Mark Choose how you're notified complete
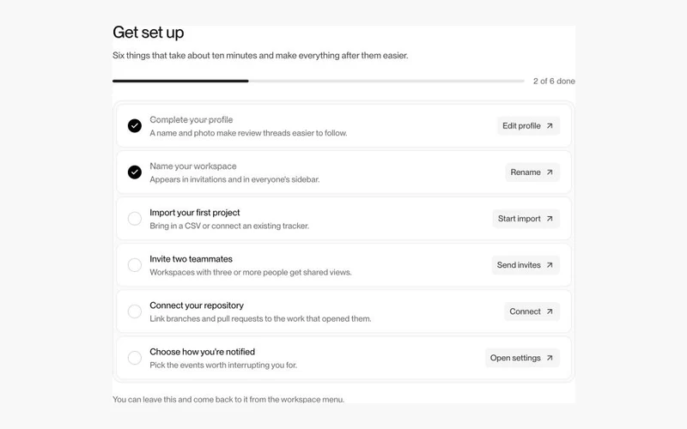 coord(135,358)
